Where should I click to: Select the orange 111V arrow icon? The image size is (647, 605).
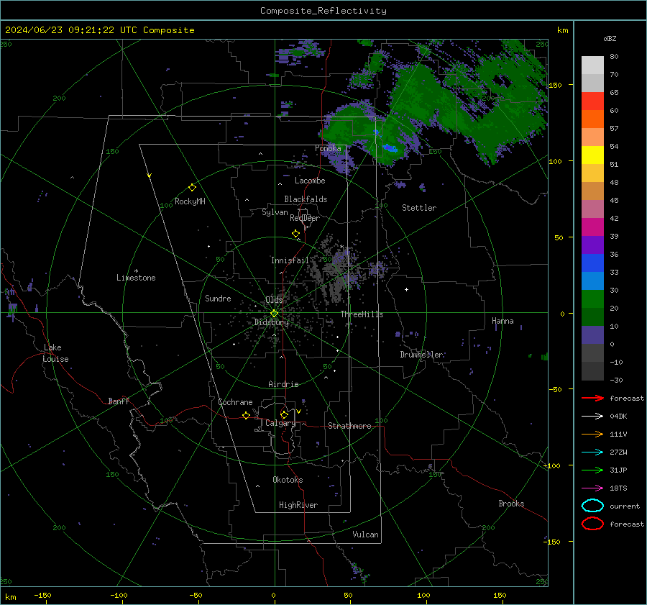click(x=592, y=434)
